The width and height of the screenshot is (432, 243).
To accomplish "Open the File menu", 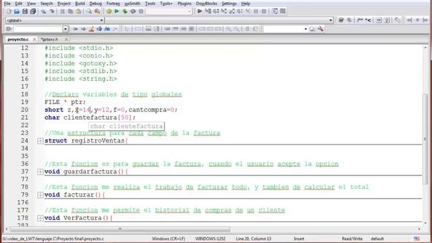I will coord(7,3).
